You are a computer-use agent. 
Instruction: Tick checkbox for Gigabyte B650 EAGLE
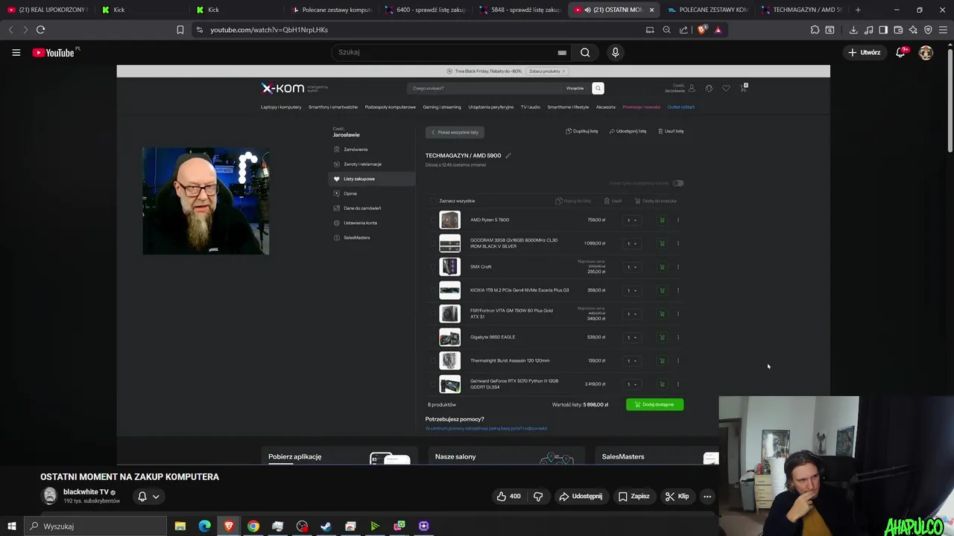click(x=432, y=337)
